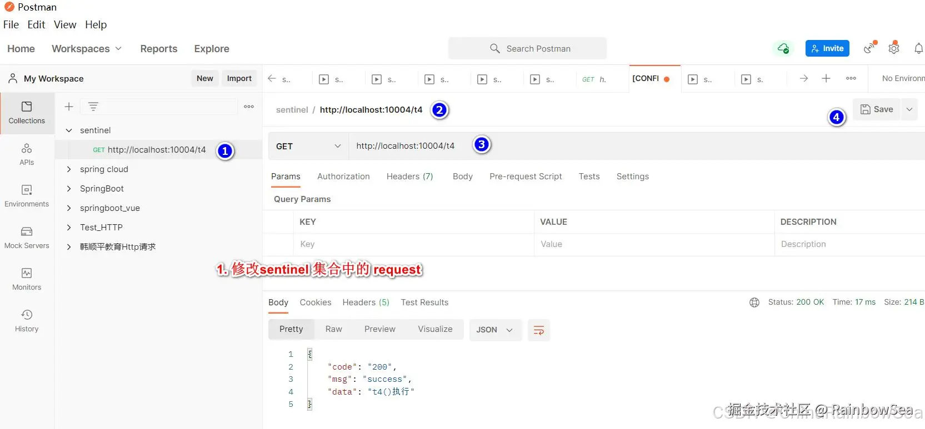Open the settings gear icon
This screenshot has width=925, height=429.
893,49
